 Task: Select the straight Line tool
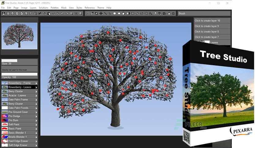click(105, 13)
